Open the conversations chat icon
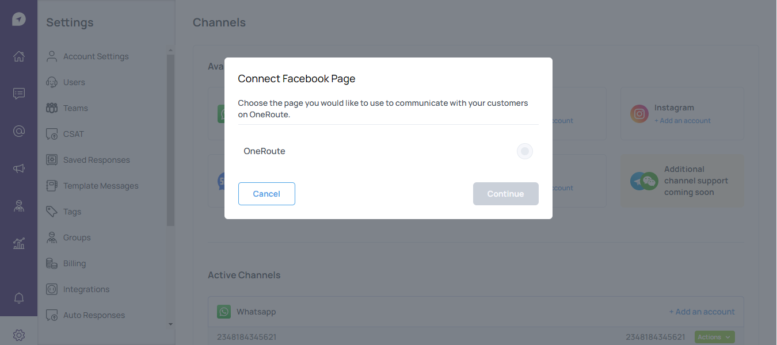The width and height of the screenshot is (777, 345). [x=19, y=94]
